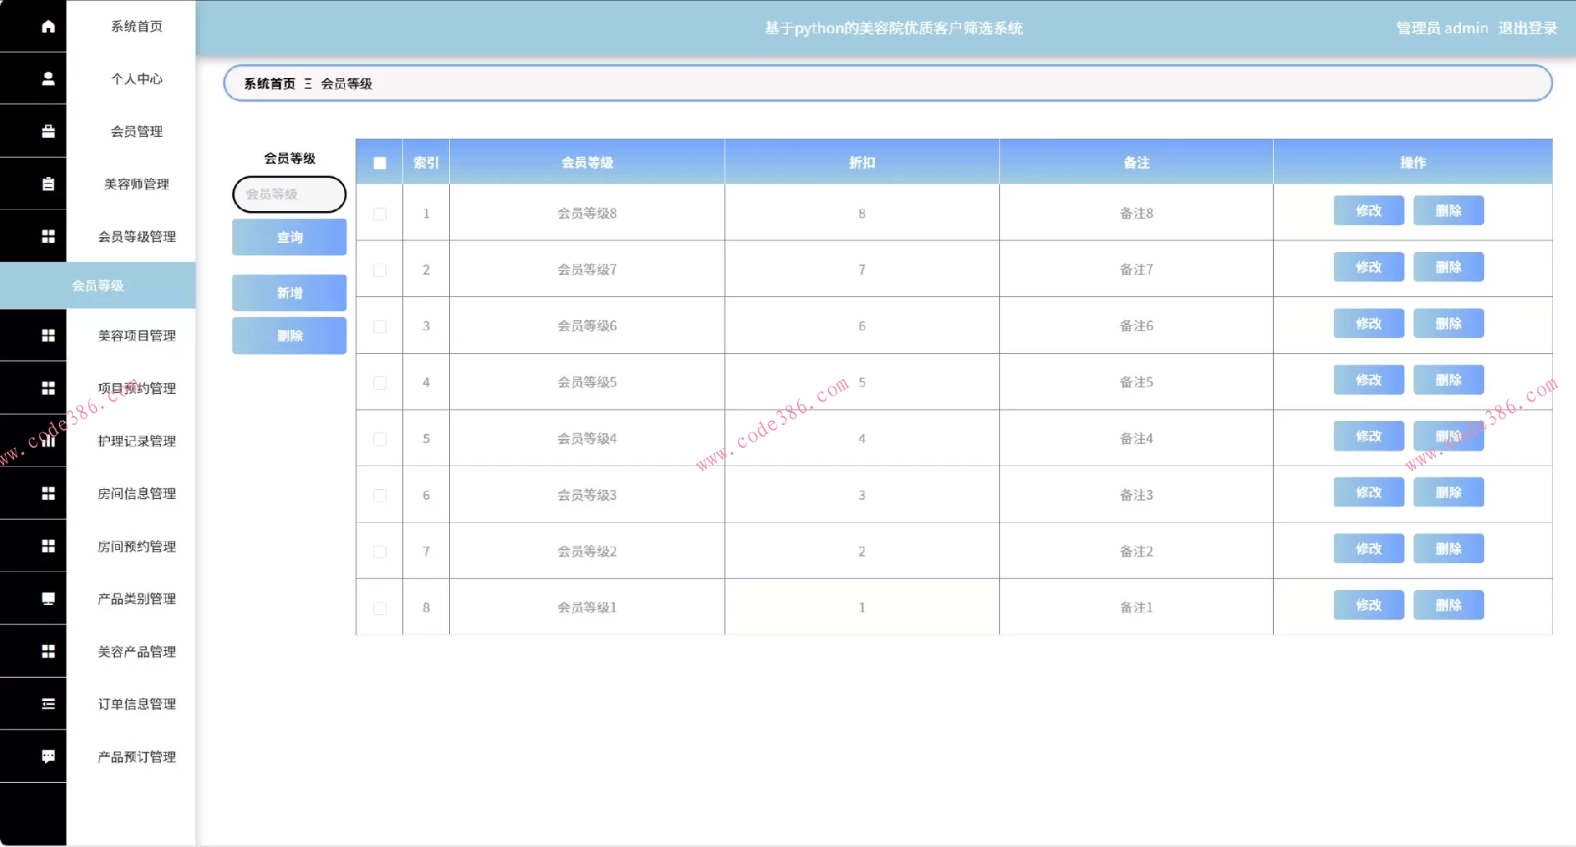Click the list icon for 订单信息管理
Viewport: 1576px width, 847px height.
48,704
